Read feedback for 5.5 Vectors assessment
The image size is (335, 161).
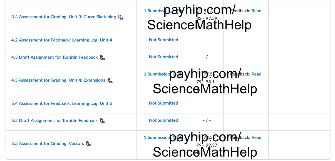tap(256, 137)
